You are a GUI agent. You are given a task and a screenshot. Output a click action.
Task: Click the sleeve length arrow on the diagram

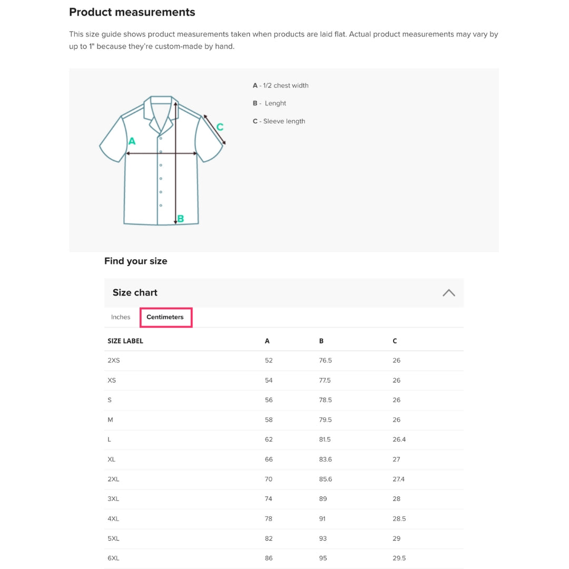click(x=214, y=130)
